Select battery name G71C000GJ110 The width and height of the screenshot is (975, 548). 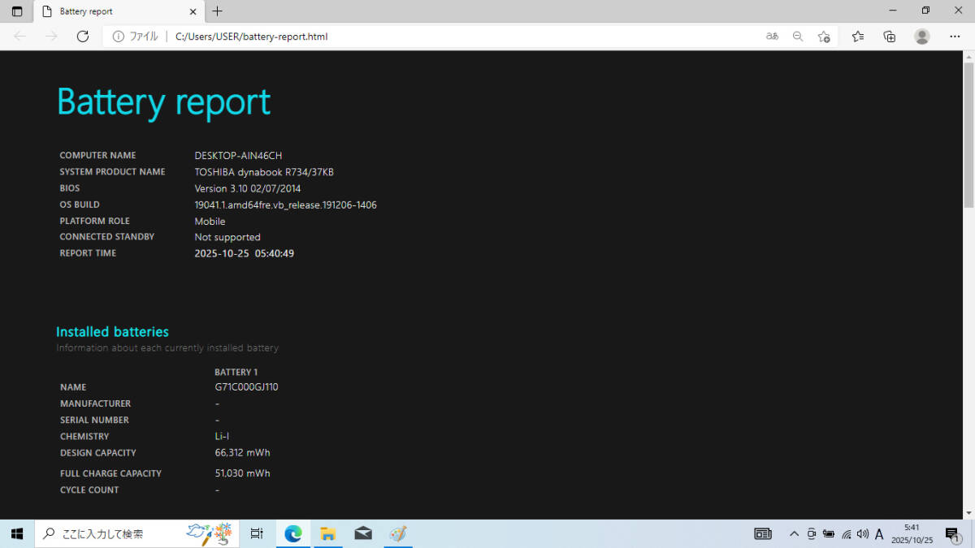point(246,387)
